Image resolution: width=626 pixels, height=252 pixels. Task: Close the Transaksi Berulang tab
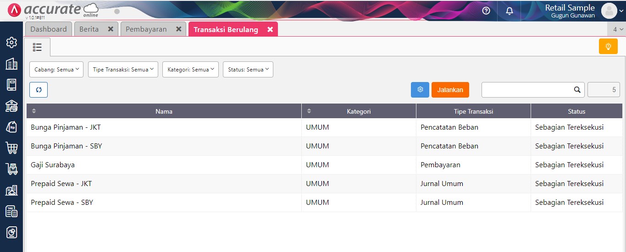click(270, 29)
